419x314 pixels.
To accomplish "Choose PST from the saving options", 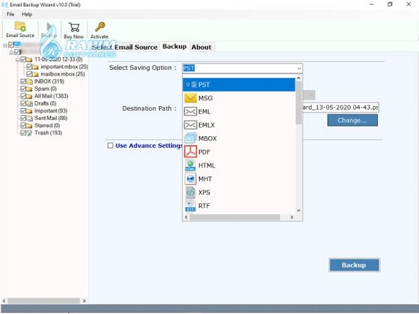I will tap(239, 84).
